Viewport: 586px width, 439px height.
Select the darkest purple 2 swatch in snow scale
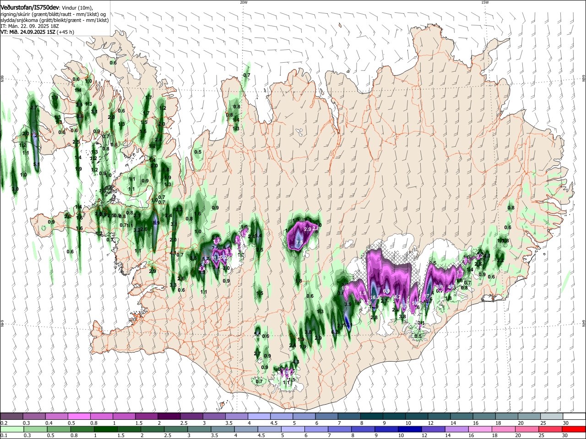click(168, 417)
